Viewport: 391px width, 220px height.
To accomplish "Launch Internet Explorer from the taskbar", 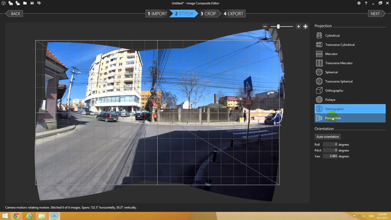I will tap(29, 216).
